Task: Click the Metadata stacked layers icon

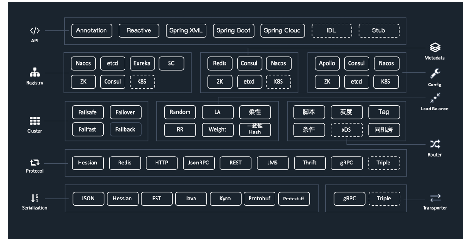Action: tap(435, 48)
